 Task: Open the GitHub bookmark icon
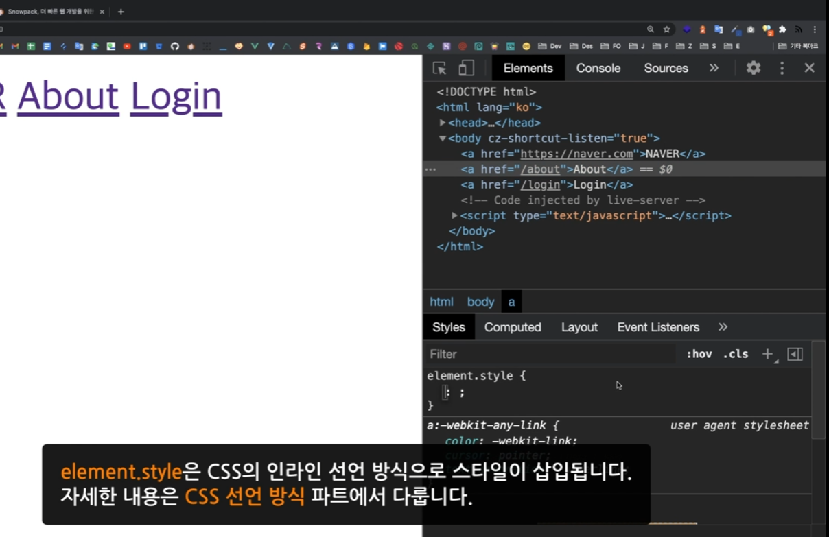(175, 46)
